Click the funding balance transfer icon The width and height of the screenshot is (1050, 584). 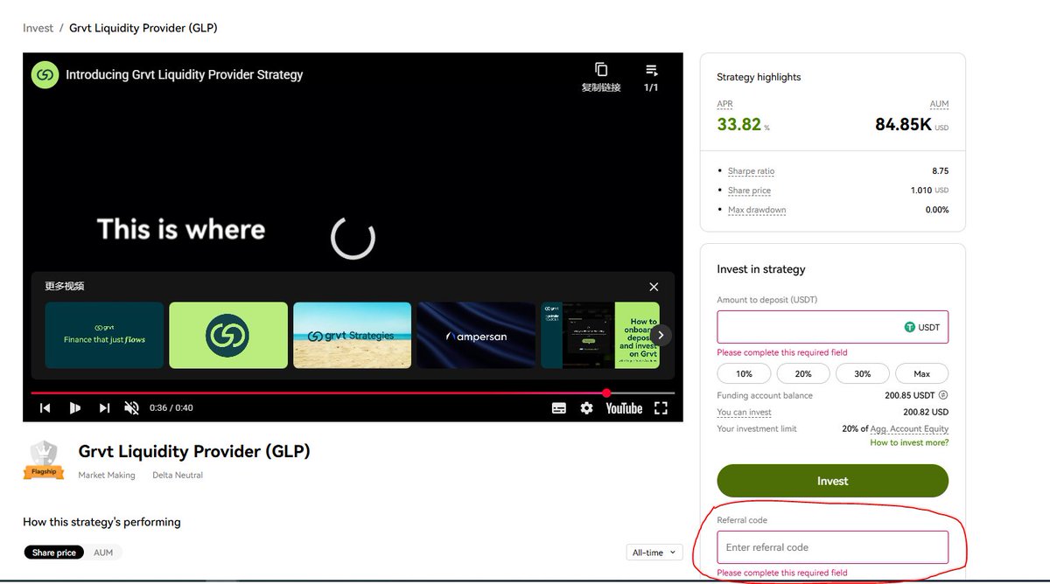point(943,395)
